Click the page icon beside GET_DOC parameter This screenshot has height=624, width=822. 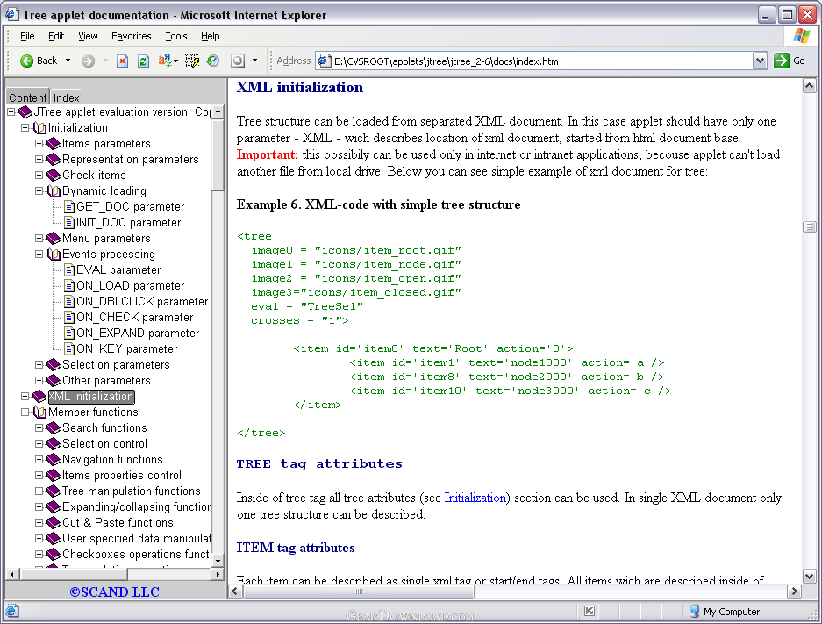tap(69, 206)
